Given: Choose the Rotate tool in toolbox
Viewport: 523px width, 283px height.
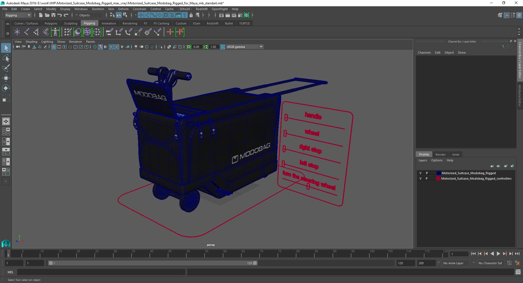Looking at the screenshot, I should pos(6,88).
